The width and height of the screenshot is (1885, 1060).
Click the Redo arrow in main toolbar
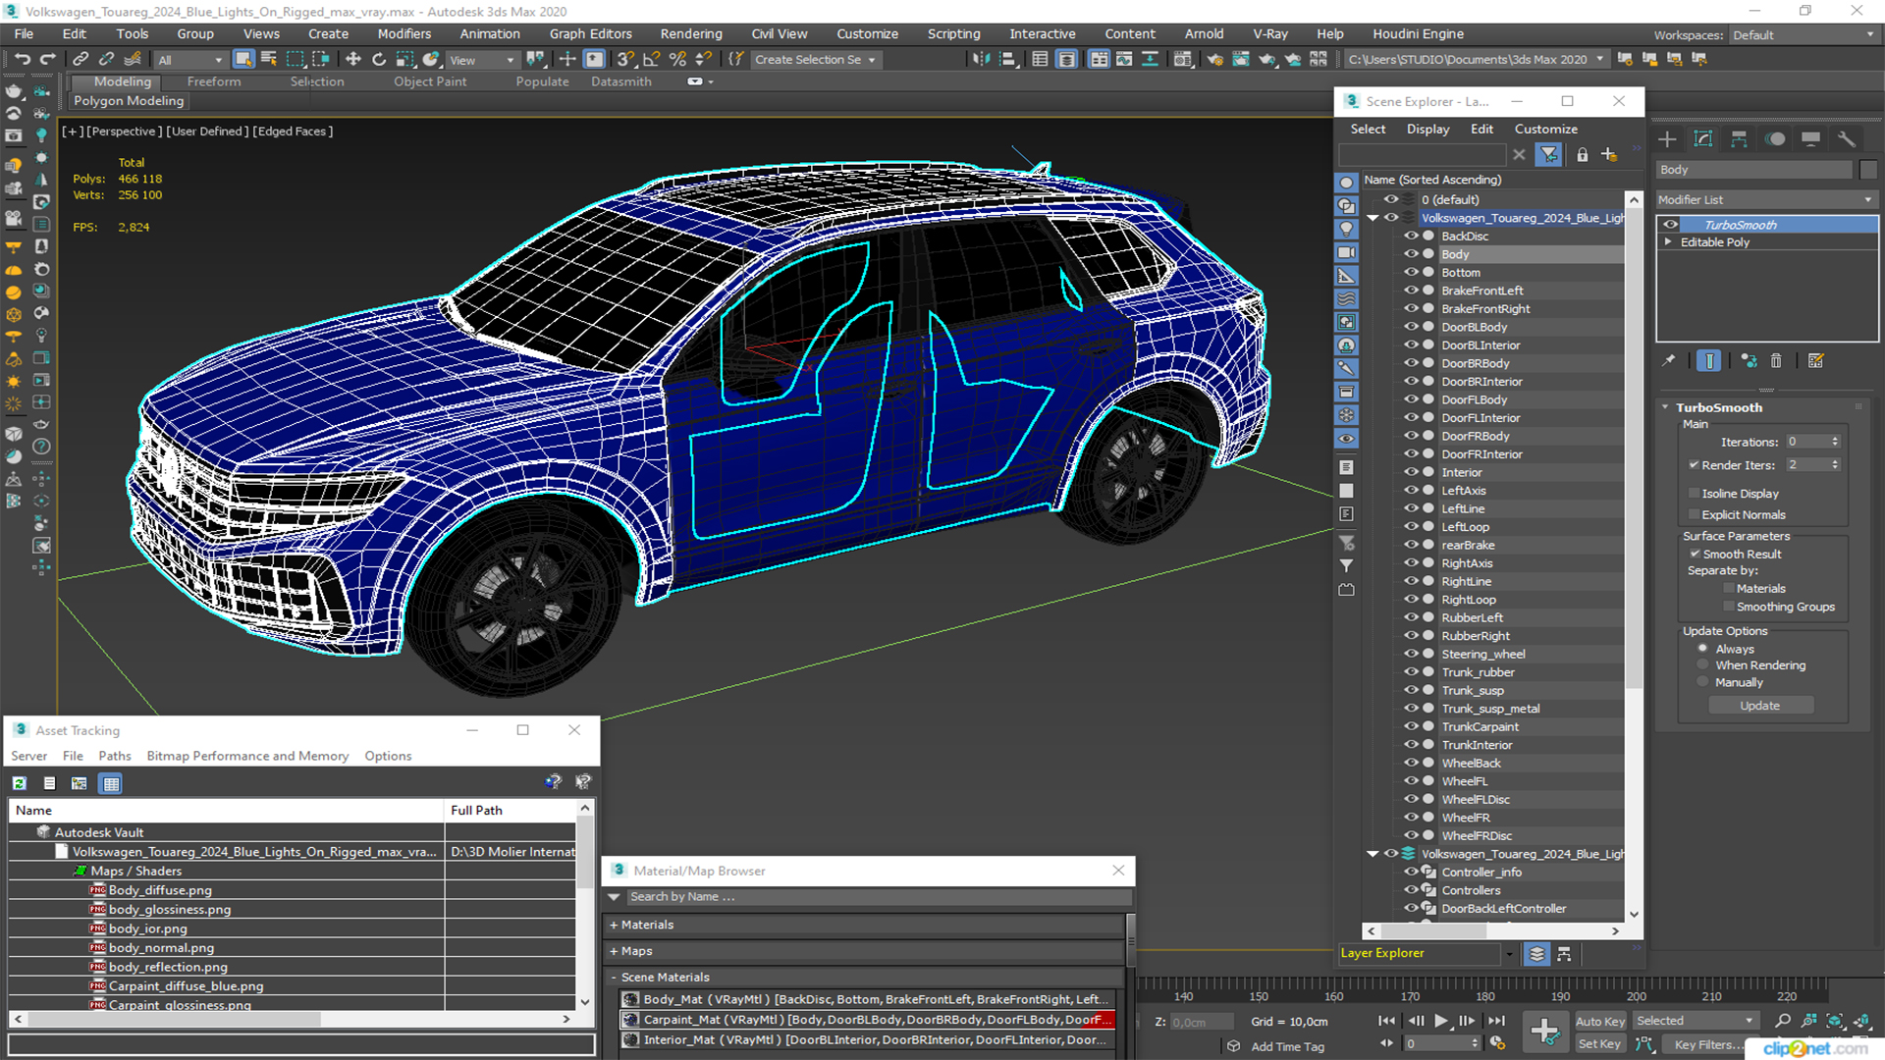47,60
